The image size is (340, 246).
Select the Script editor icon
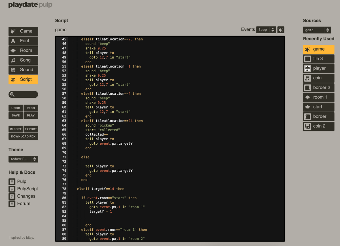tap(13, 80)
